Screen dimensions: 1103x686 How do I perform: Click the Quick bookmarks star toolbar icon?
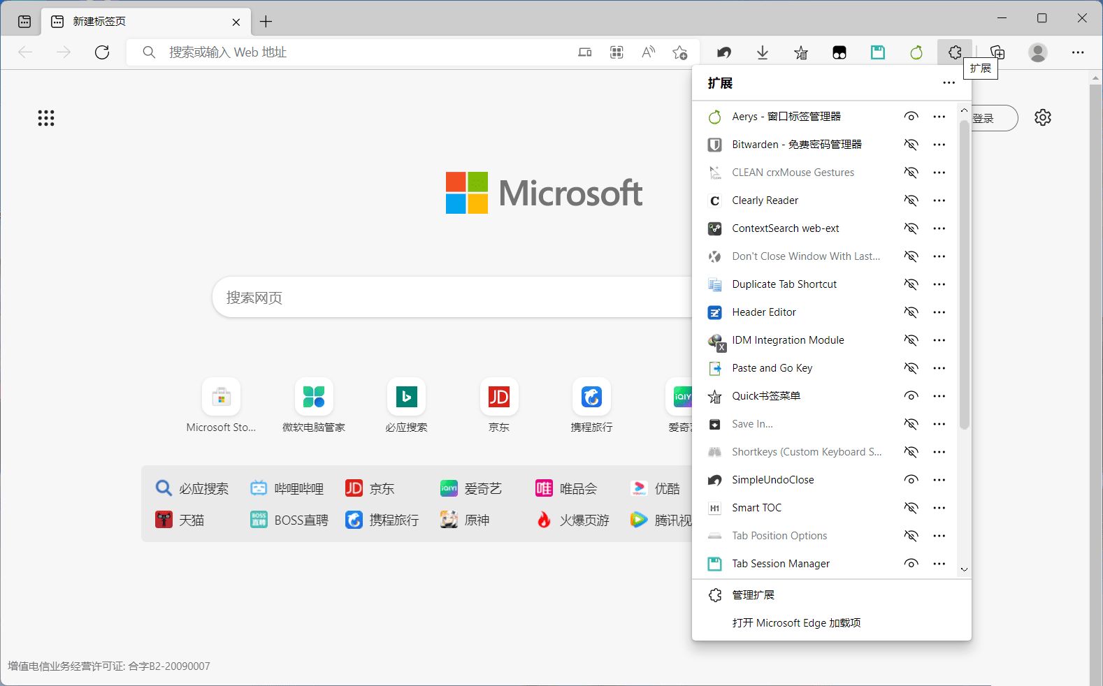(801, 52)
